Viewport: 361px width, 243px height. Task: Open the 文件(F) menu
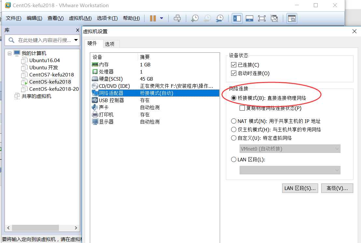[13, 18]
